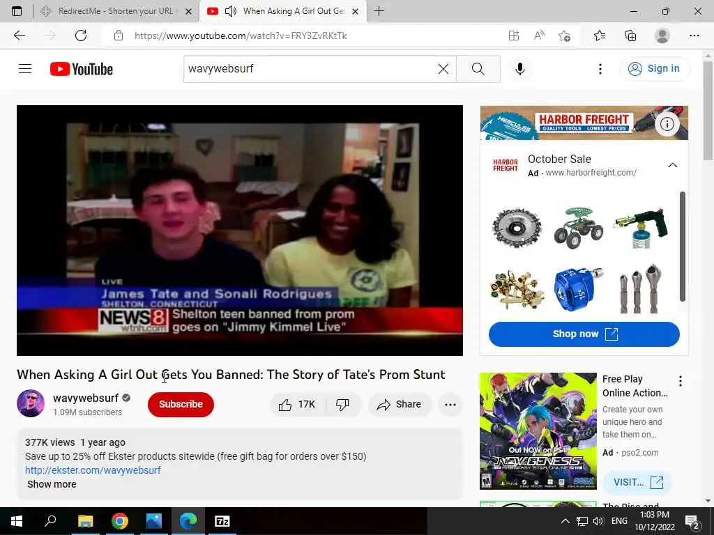Open YouTube settings three-dot menu

coord(600,69)
